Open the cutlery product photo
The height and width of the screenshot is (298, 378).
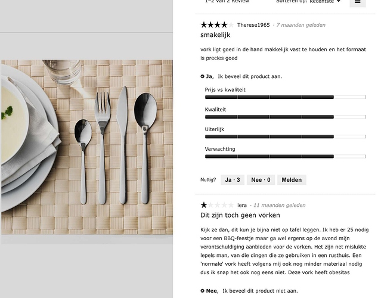tap(87, 147)
